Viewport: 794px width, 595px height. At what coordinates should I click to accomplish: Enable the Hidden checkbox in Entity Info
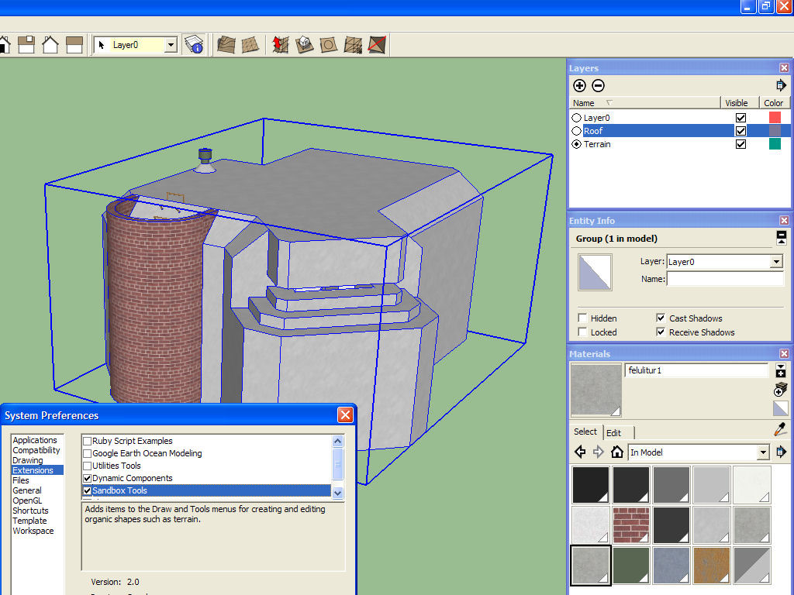tap(582, 318)
